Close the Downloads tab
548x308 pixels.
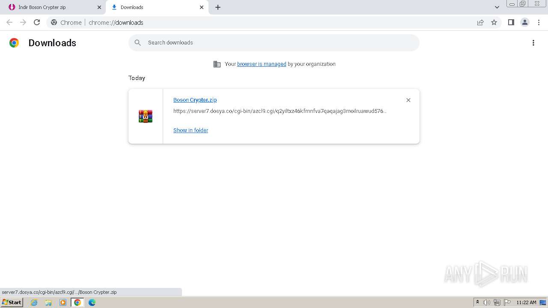coord(202,7)
